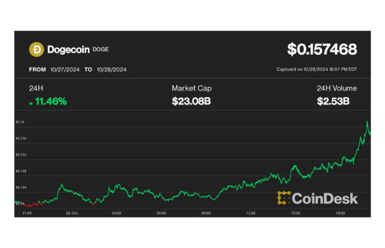The width and height of the screenshot is (385, 248).
Task: Click the $23.08B market cap value
Action: coord(191,101)
